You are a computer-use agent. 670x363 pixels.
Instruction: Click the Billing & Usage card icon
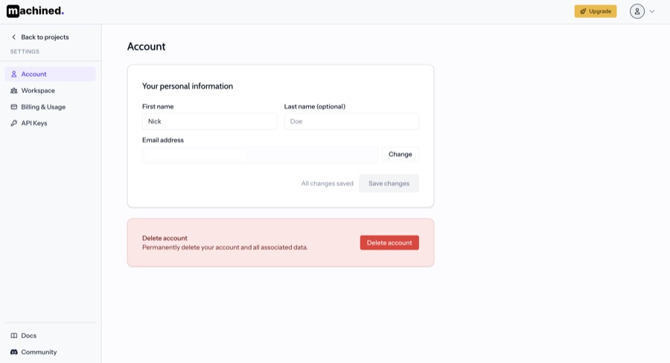(x=14, y=107)
